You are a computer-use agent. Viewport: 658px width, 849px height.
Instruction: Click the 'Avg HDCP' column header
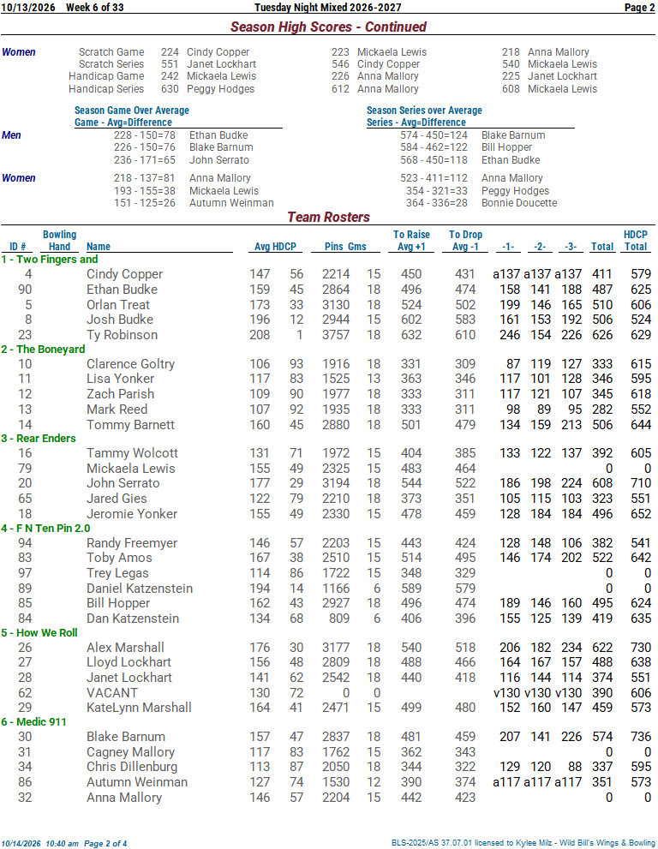[275, 247]
